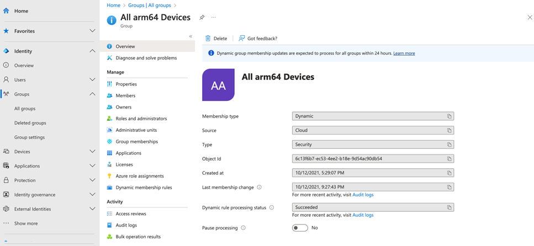The width and height of the screenshot is (534, 246).
Task: Expand the Identity governance chevron
Action: click(92, 195)
